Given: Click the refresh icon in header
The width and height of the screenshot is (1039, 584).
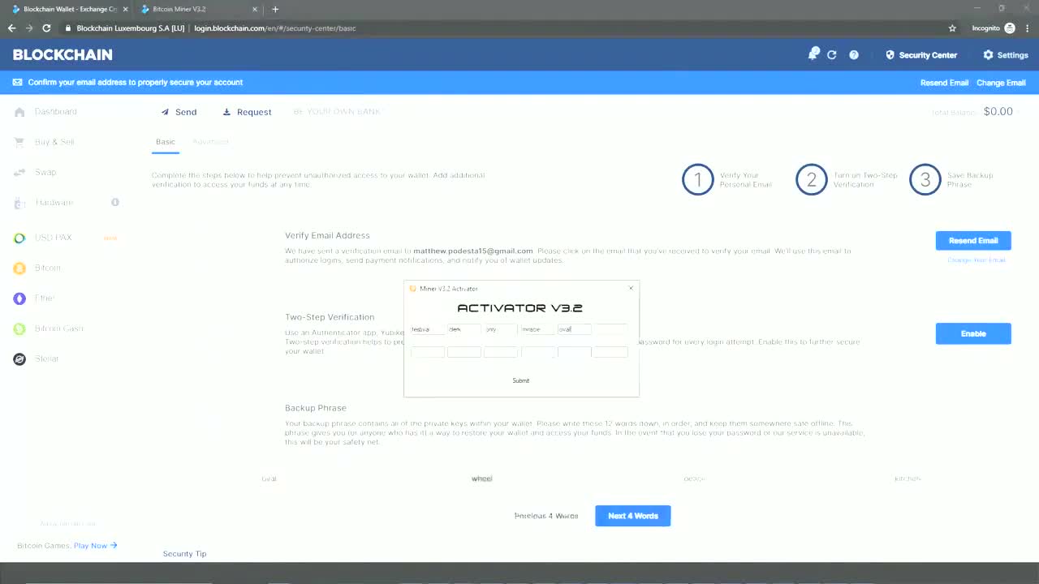Looking at the screenshot, I should coord(832,55).
